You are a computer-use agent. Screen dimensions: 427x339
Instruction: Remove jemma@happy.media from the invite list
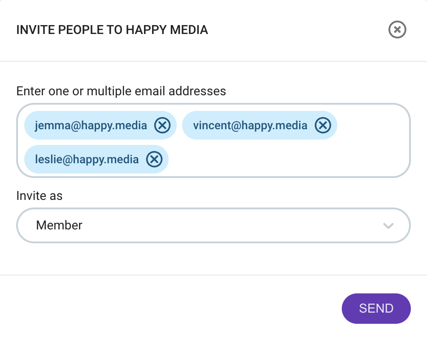pyautogui.click(x=162, y=126)
